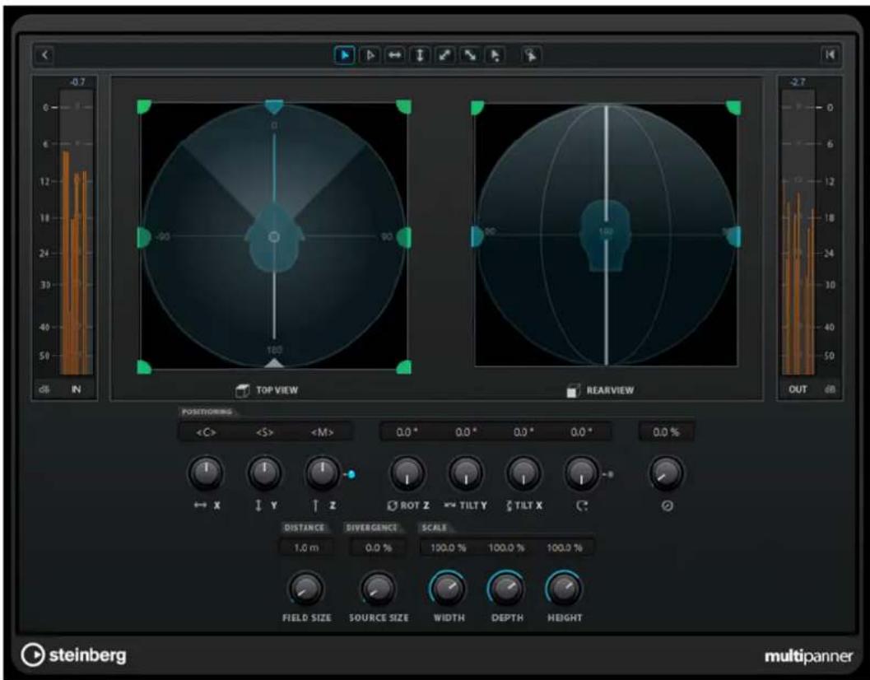
Task: Click the Source Size knob
Action: point(379,589)
